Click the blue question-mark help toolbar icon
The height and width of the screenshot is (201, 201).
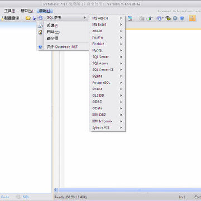(x=182, y=18)
